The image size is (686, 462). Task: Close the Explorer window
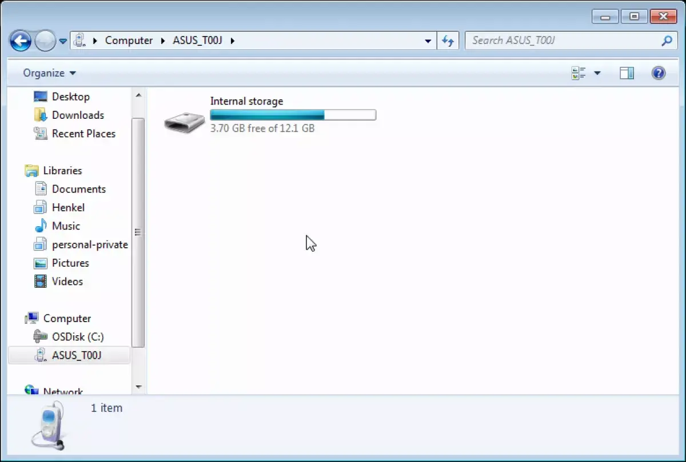[662, 17]
